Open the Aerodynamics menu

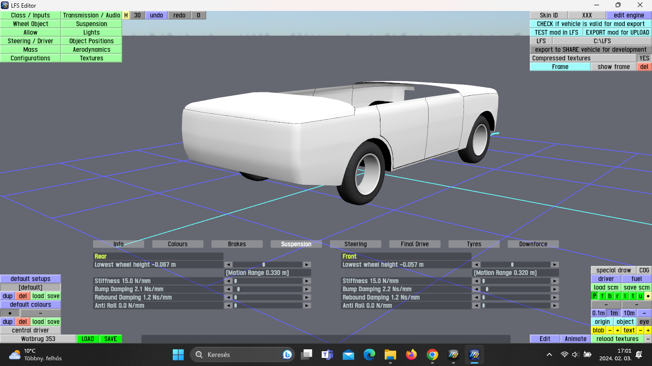(92, 50)
